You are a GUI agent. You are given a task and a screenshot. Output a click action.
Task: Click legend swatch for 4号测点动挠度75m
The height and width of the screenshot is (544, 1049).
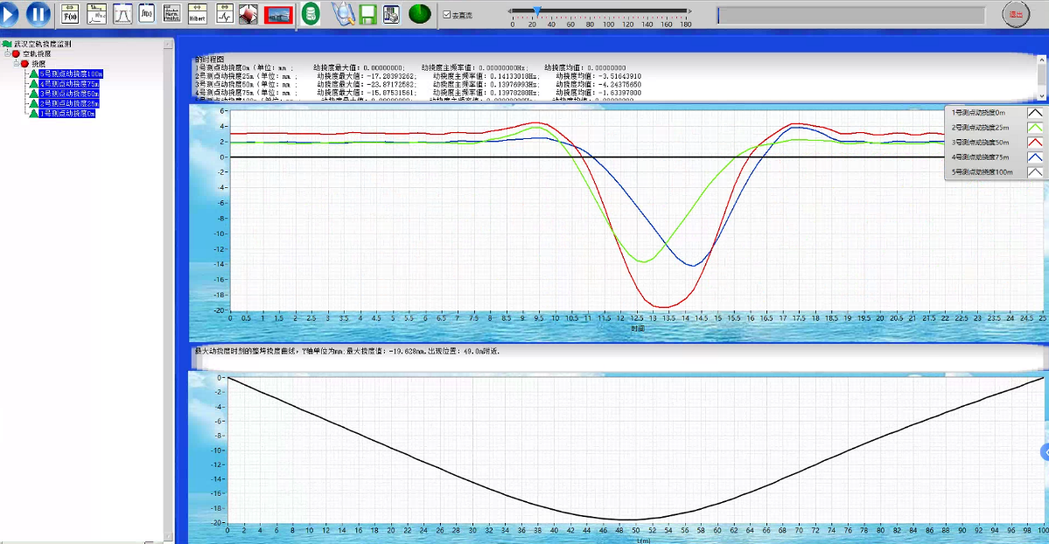1034,157
